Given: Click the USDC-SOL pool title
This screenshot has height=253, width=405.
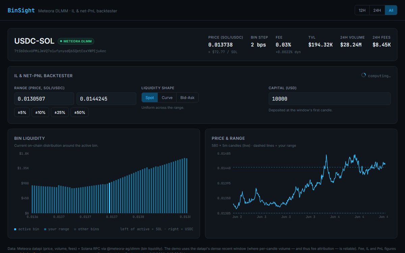Looking at the screenshot, I should click(34, 41).
